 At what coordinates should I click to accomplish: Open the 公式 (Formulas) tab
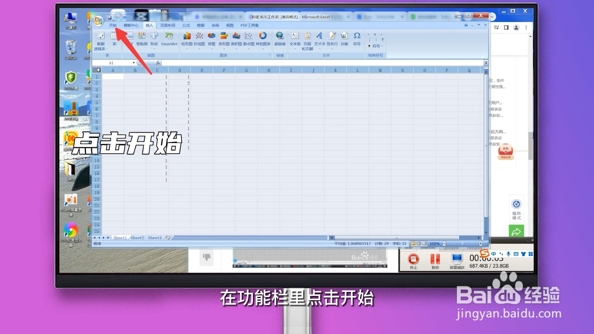186,25
